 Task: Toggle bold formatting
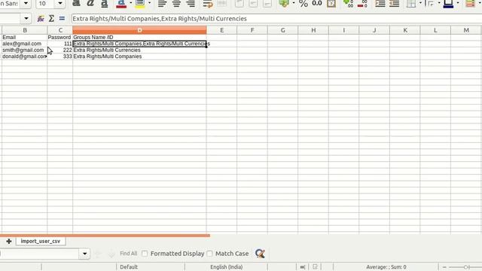(76, 4)
